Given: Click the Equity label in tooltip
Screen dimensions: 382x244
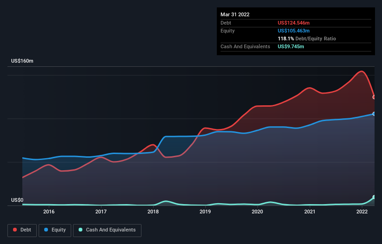Looking at the screenshot, I should point(228,31).
